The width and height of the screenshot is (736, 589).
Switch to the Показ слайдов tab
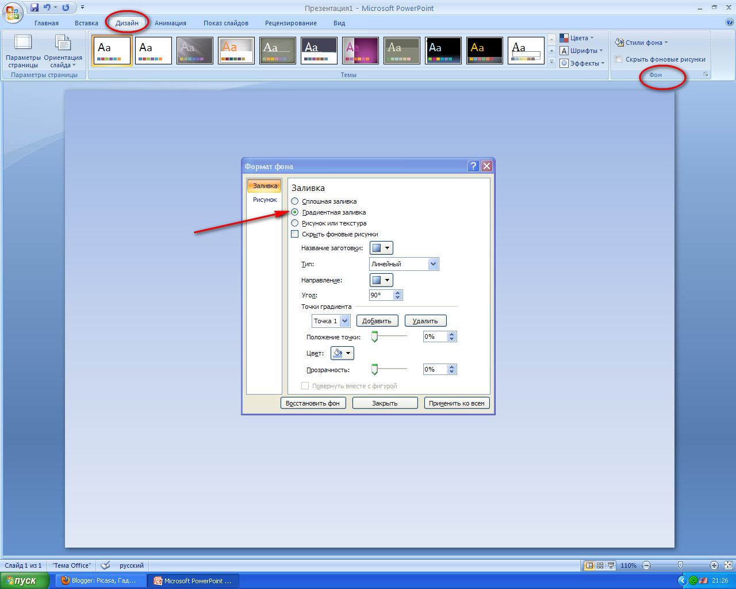[x=226, y=23]
